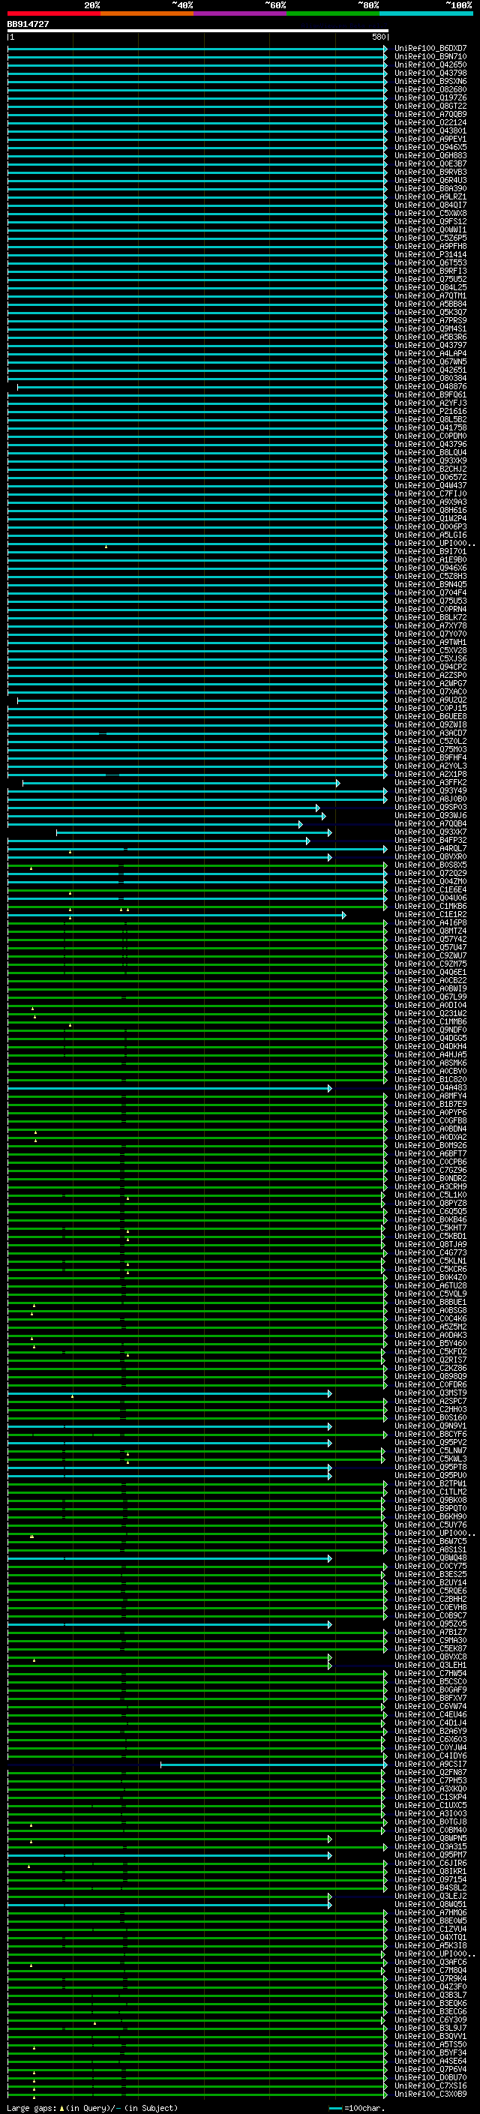This screenshot has width=480, height=2114.
Task: Open hit UniRef100_P31414
Action: coord(430,254)
